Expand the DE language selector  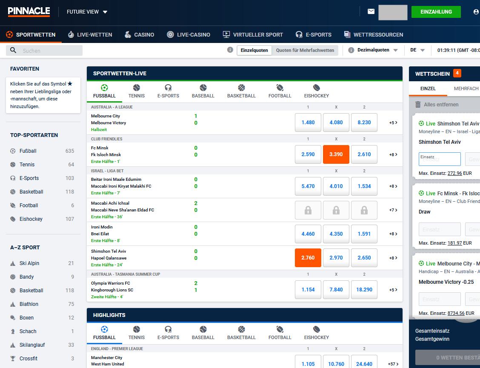tap(417, 50)
